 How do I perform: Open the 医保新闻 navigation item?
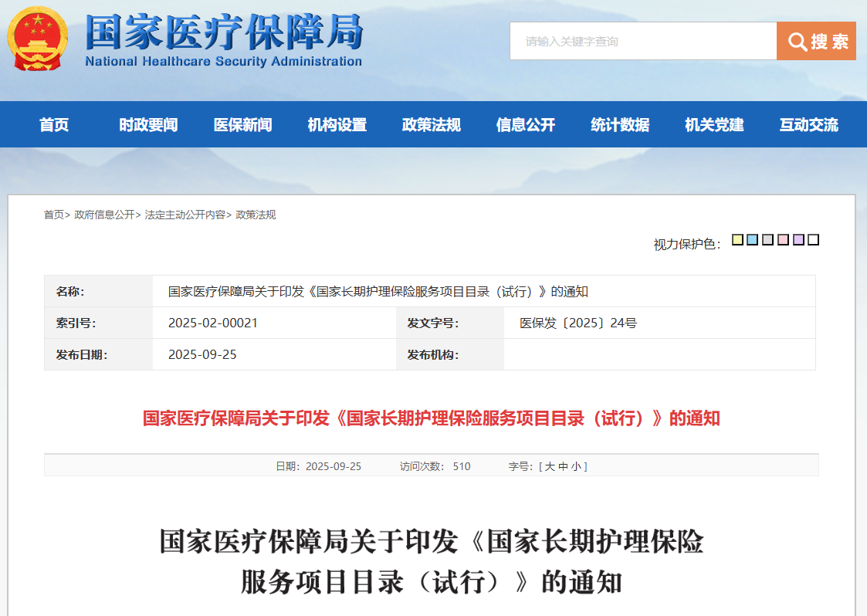(x=242, y=125)
